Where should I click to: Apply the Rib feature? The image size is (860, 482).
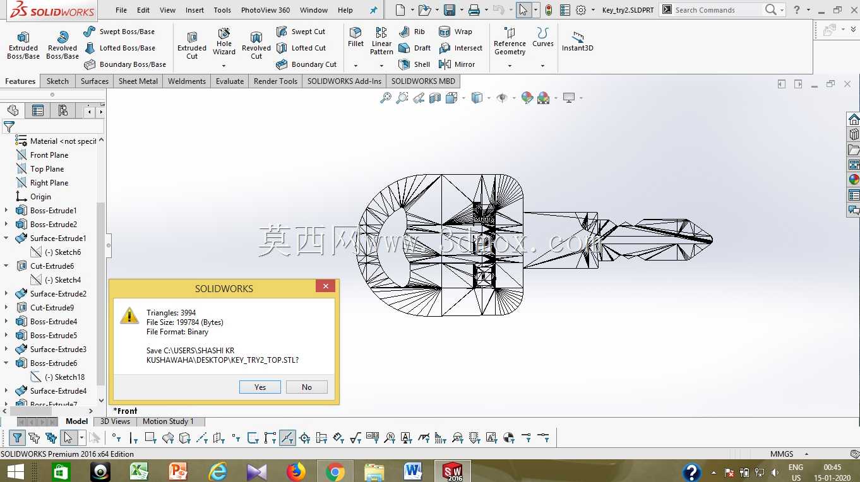pyautogui.click(x=412, y=32)
